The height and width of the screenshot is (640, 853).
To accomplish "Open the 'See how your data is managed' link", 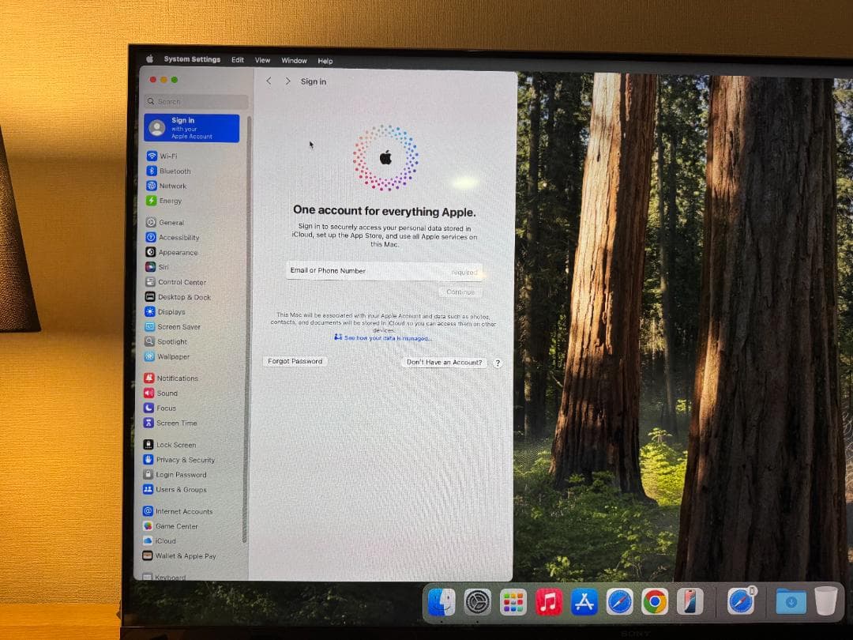I will 386,338.
